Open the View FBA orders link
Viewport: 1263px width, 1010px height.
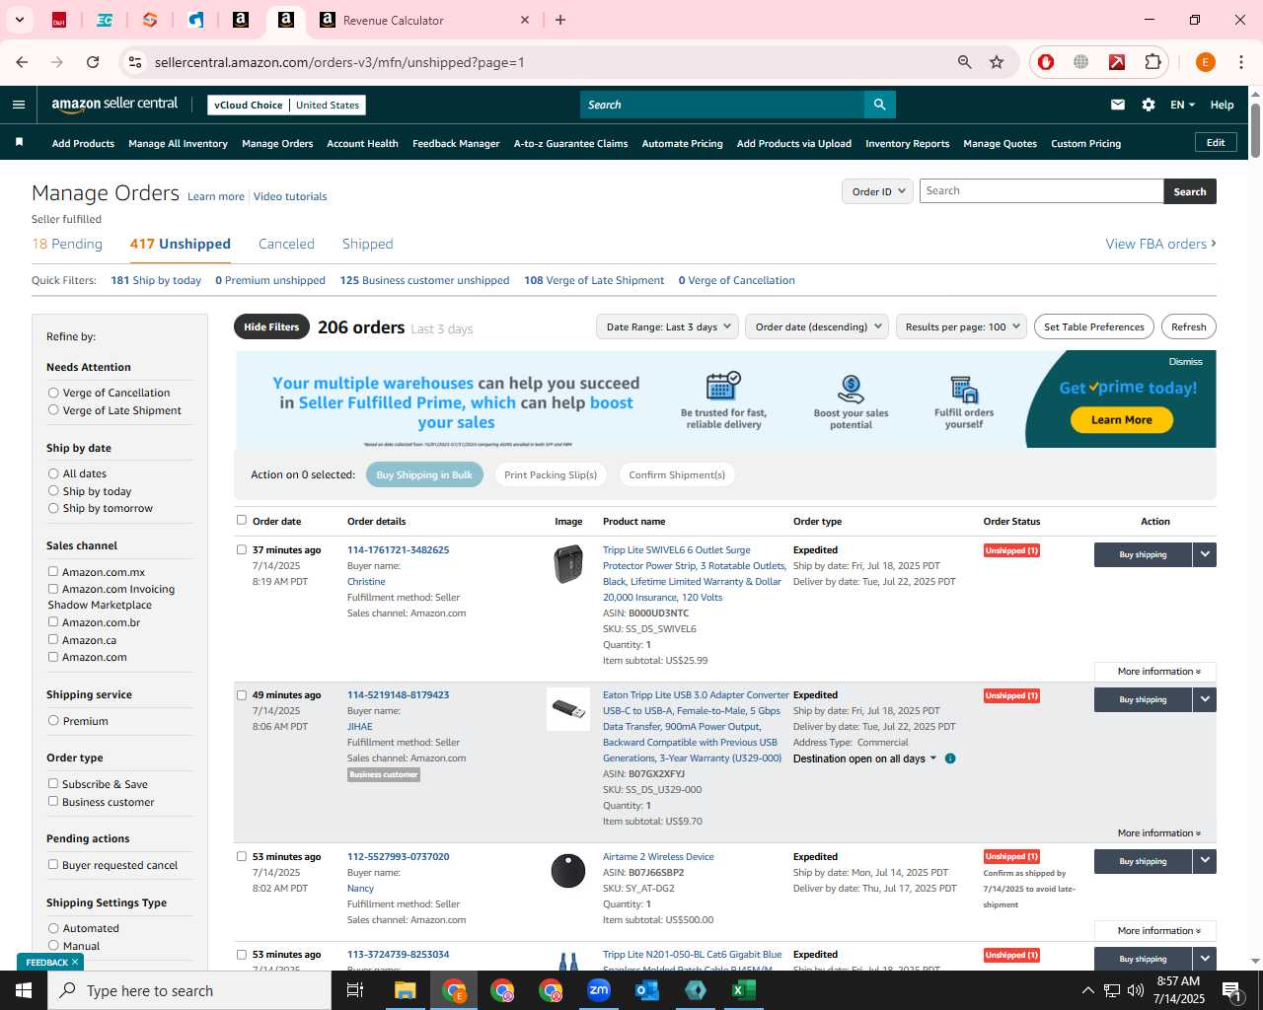point(1160,244)
